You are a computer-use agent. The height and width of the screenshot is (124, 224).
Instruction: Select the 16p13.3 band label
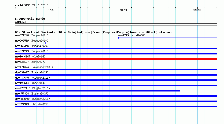coord(20,22)
